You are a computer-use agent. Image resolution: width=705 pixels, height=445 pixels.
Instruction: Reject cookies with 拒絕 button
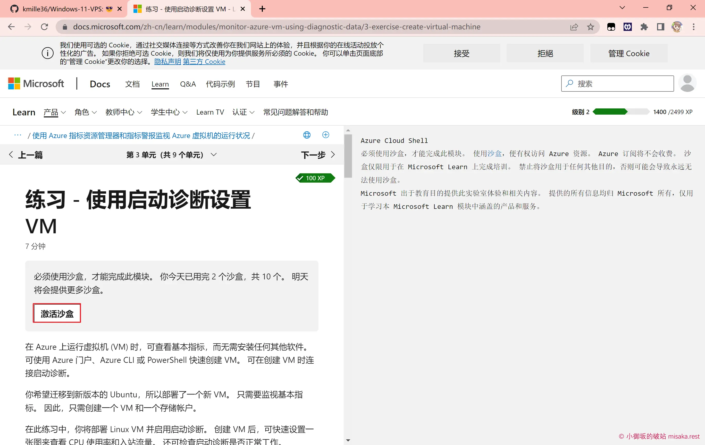click(x=545, y=53)
